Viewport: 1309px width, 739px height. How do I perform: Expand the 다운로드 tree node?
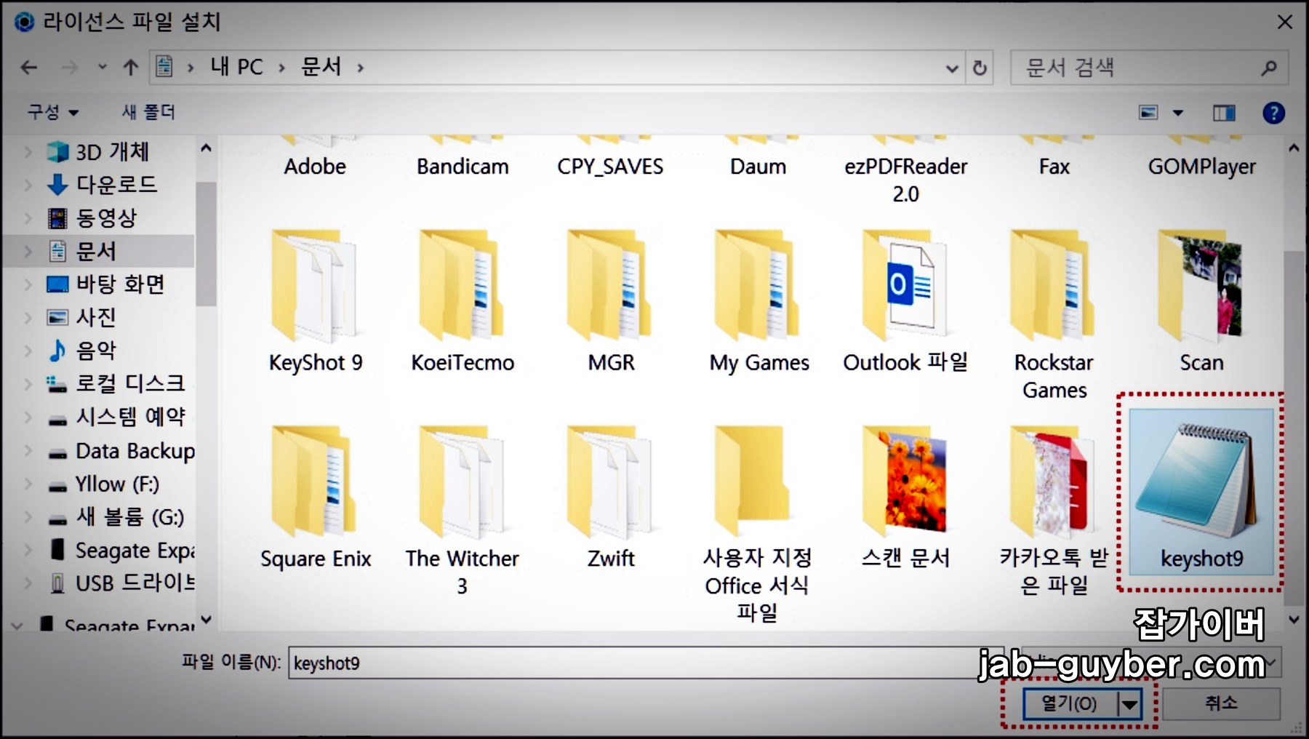coord(28,184)
